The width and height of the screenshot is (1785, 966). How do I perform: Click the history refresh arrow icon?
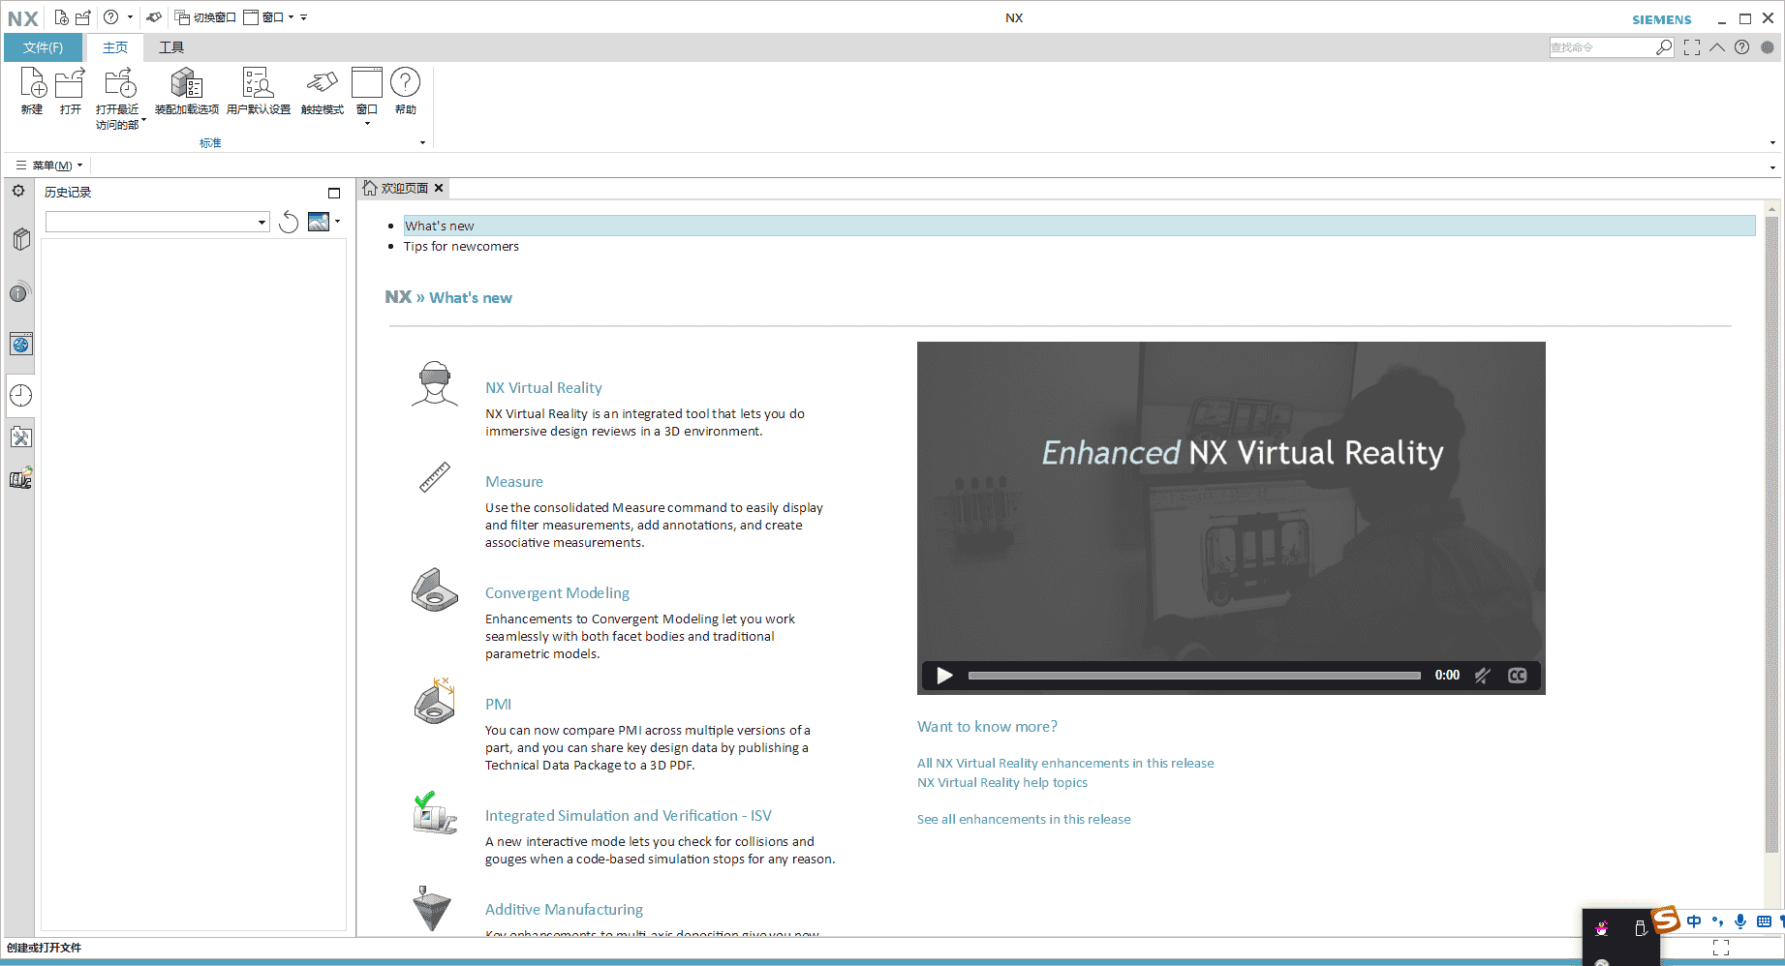pos(289,223)
